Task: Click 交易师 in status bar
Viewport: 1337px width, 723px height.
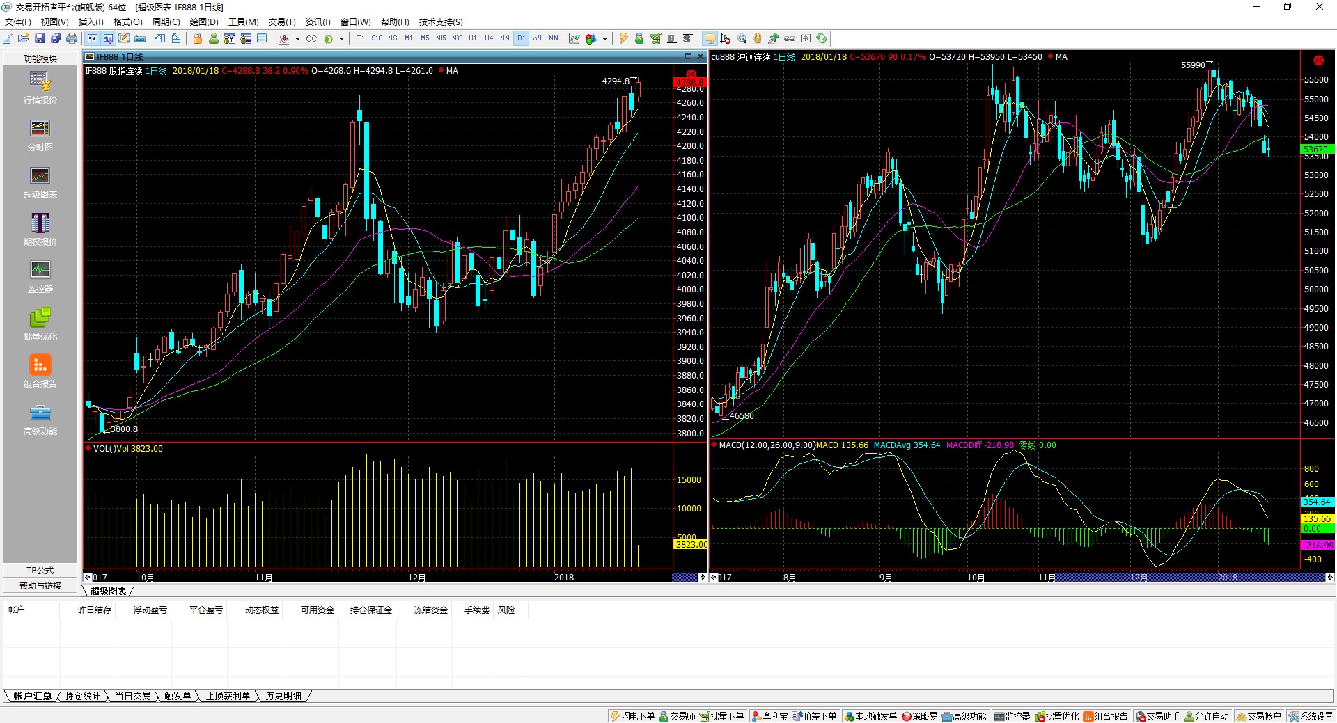Action: point(678,716)
